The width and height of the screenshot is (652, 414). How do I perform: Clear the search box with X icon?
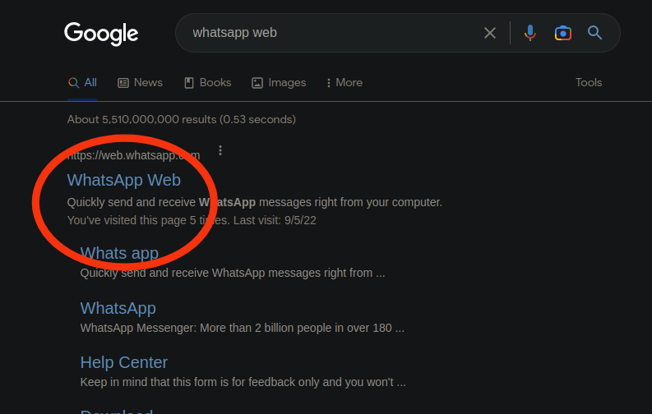490,33
